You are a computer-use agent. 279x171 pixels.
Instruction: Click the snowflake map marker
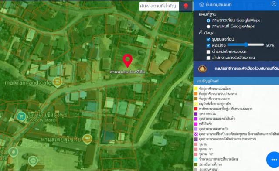(x=33, y=161)
